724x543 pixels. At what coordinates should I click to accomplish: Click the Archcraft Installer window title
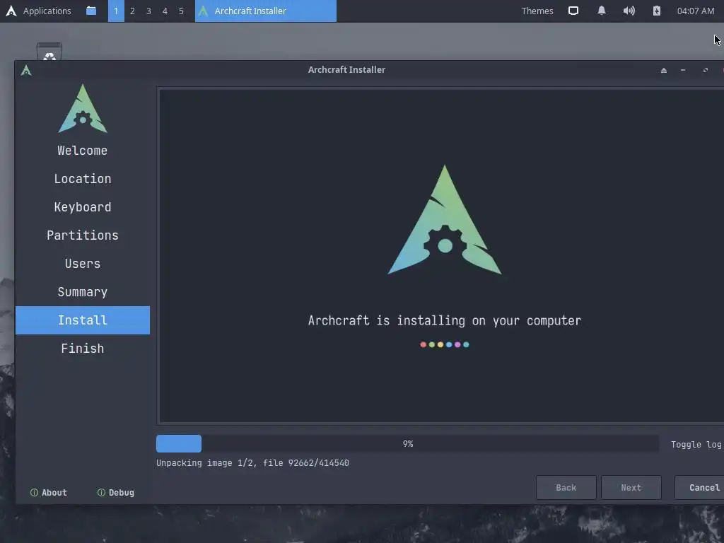click(346, 70)
